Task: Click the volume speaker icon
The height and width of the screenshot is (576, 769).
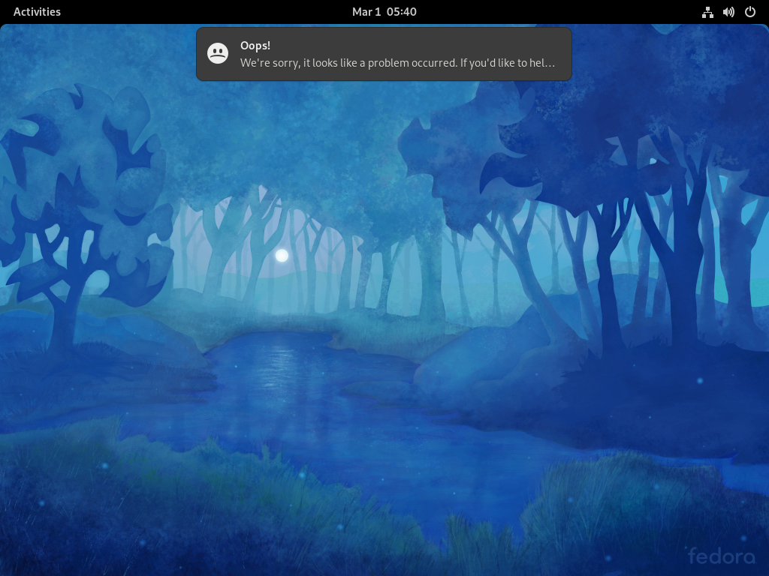Action: 728,12
